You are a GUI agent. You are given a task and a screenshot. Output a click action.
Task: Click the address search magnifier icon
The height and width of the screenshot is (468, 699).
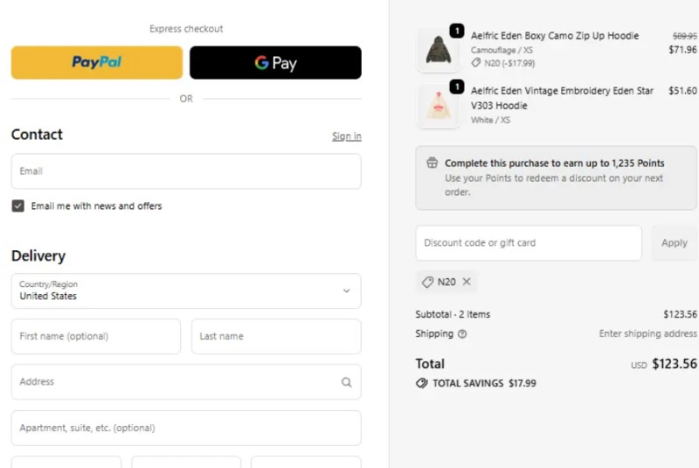tap(346, 382)
